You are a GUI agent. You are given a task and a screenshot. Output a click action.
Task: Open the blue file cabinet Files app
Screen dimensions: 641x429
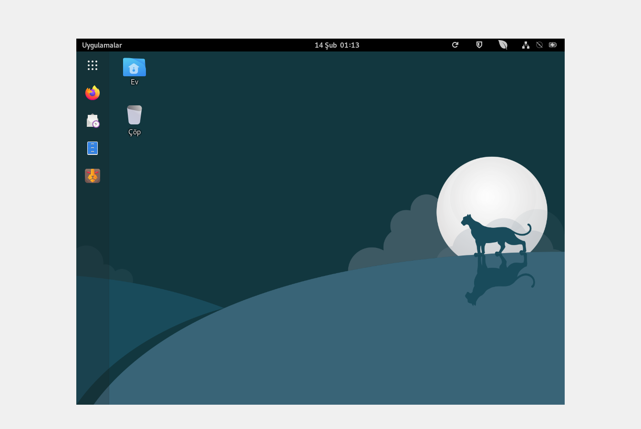[93, 148]
